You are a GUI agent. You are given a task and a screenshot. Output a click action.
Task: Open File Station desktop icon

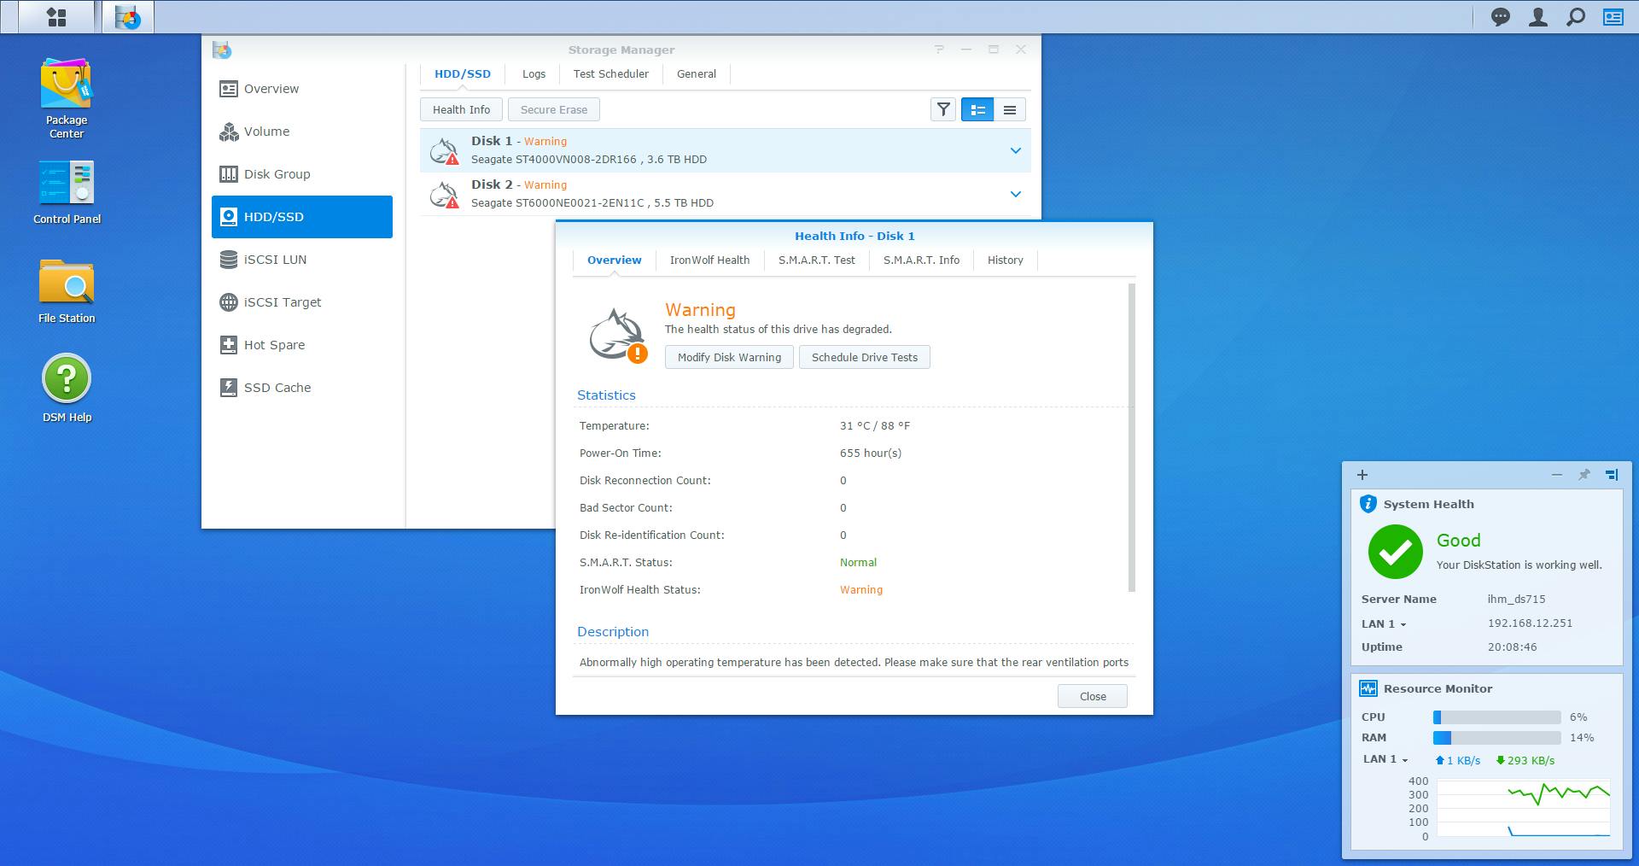[x=67, y=281]
